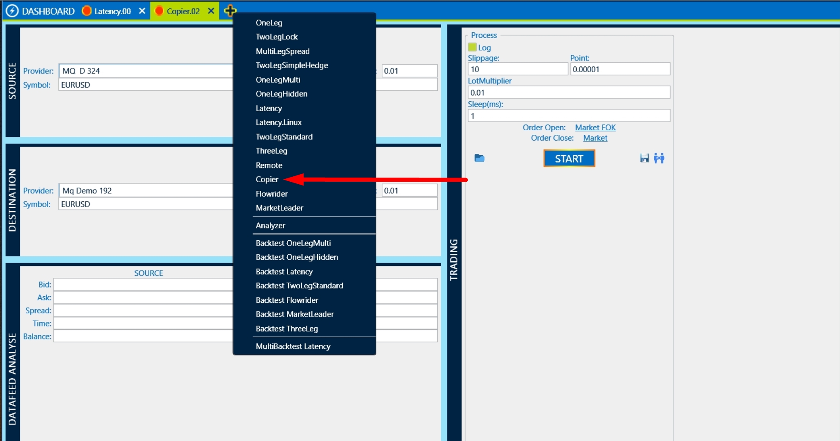Click the open folder icon beside START
The height and width of the screenshot is (441, 840).
[479, 158]
